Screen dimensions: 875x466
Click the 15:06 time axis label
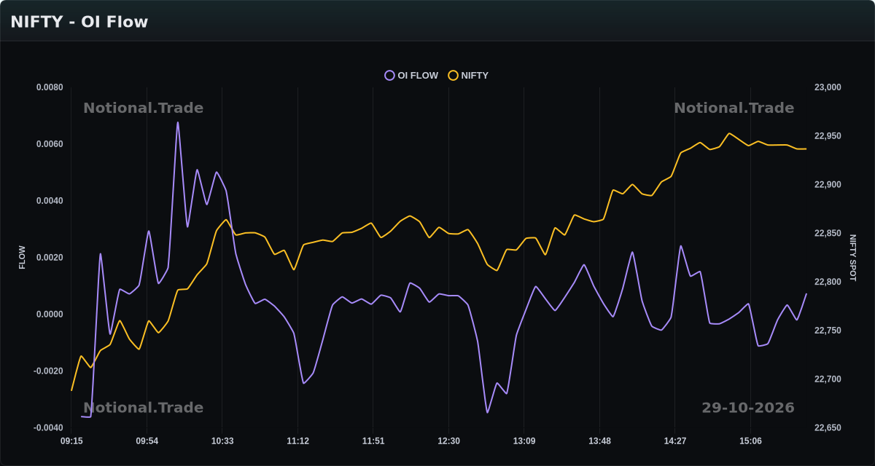pos(750,441)
